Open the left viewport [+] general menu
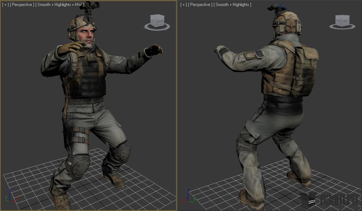The height and width of the screenshot is (211, 362). coord(5,5)
